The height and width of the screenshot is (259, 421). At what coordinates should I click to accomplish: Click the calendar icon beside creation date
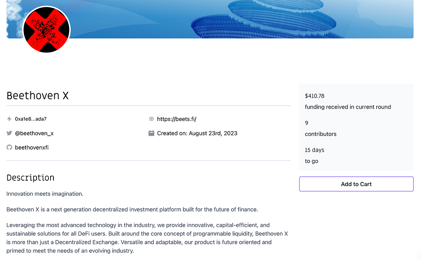tap(151, 133)
